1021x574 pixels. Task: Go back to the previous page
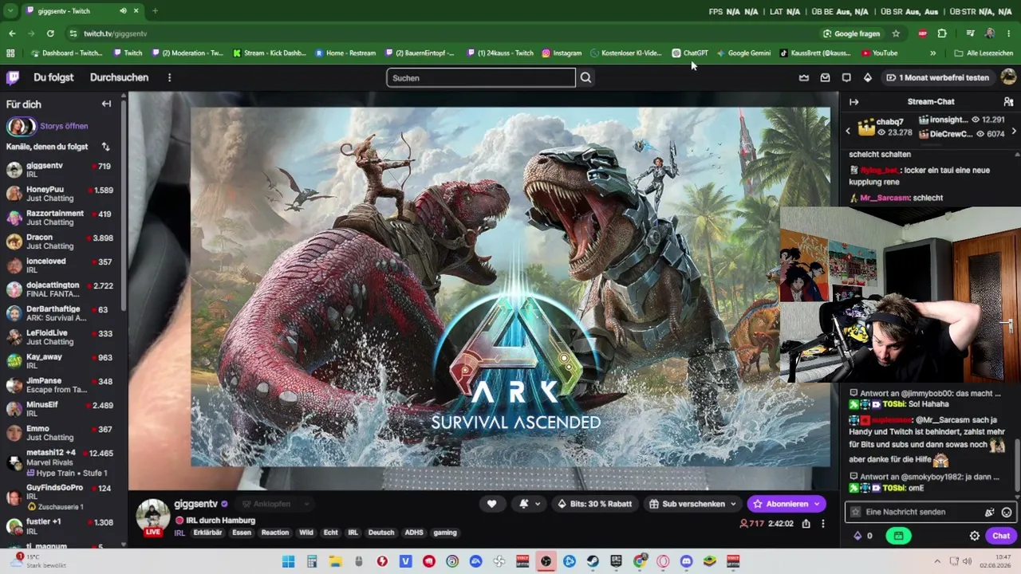[12, 33]
